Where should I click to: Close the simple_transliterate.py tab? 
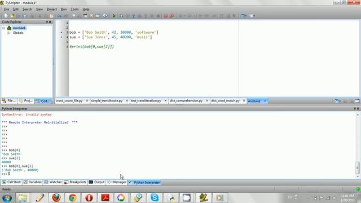(x=127, y=101)
